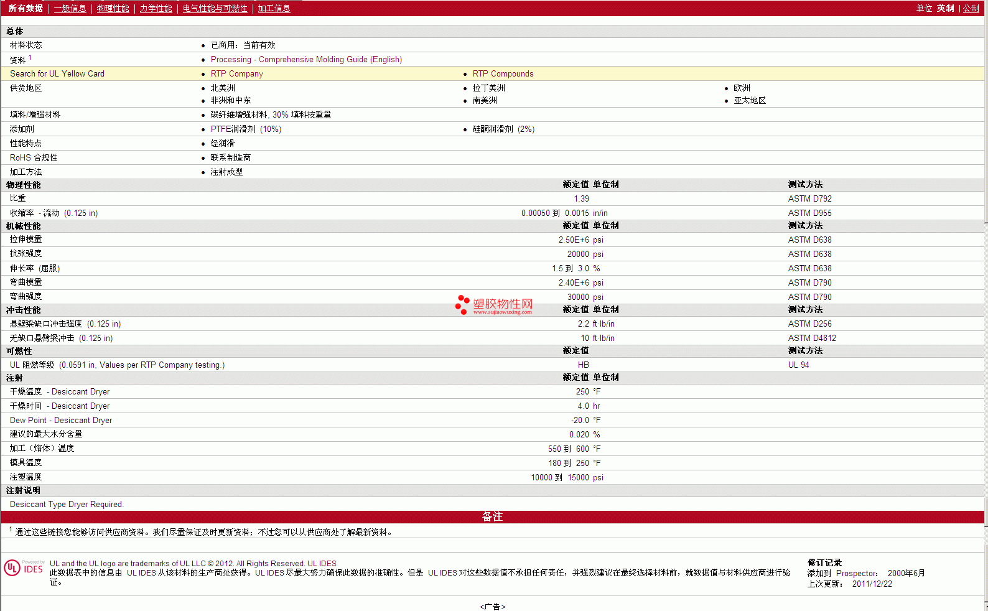Click the ASTM D638 entry for 拉伸模量
Viewport: 988px width, 611px height.
pyautogui.click(x=809, y=240)
